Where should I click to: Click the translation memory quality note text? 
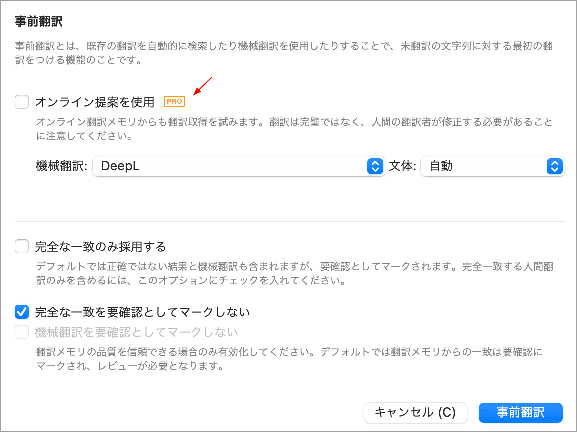(289, 359)
